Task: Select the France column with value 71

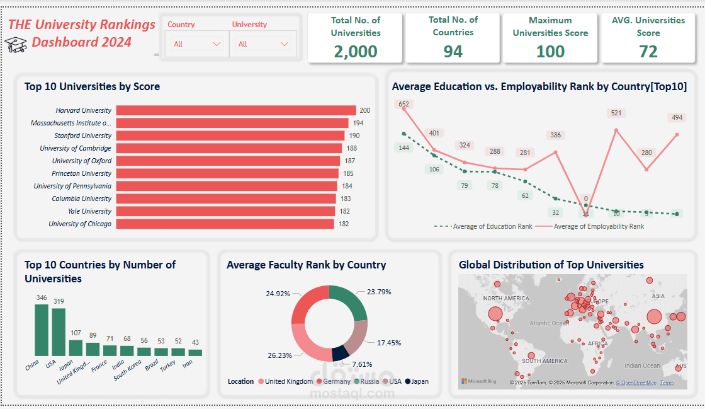Action: (110, 351)
